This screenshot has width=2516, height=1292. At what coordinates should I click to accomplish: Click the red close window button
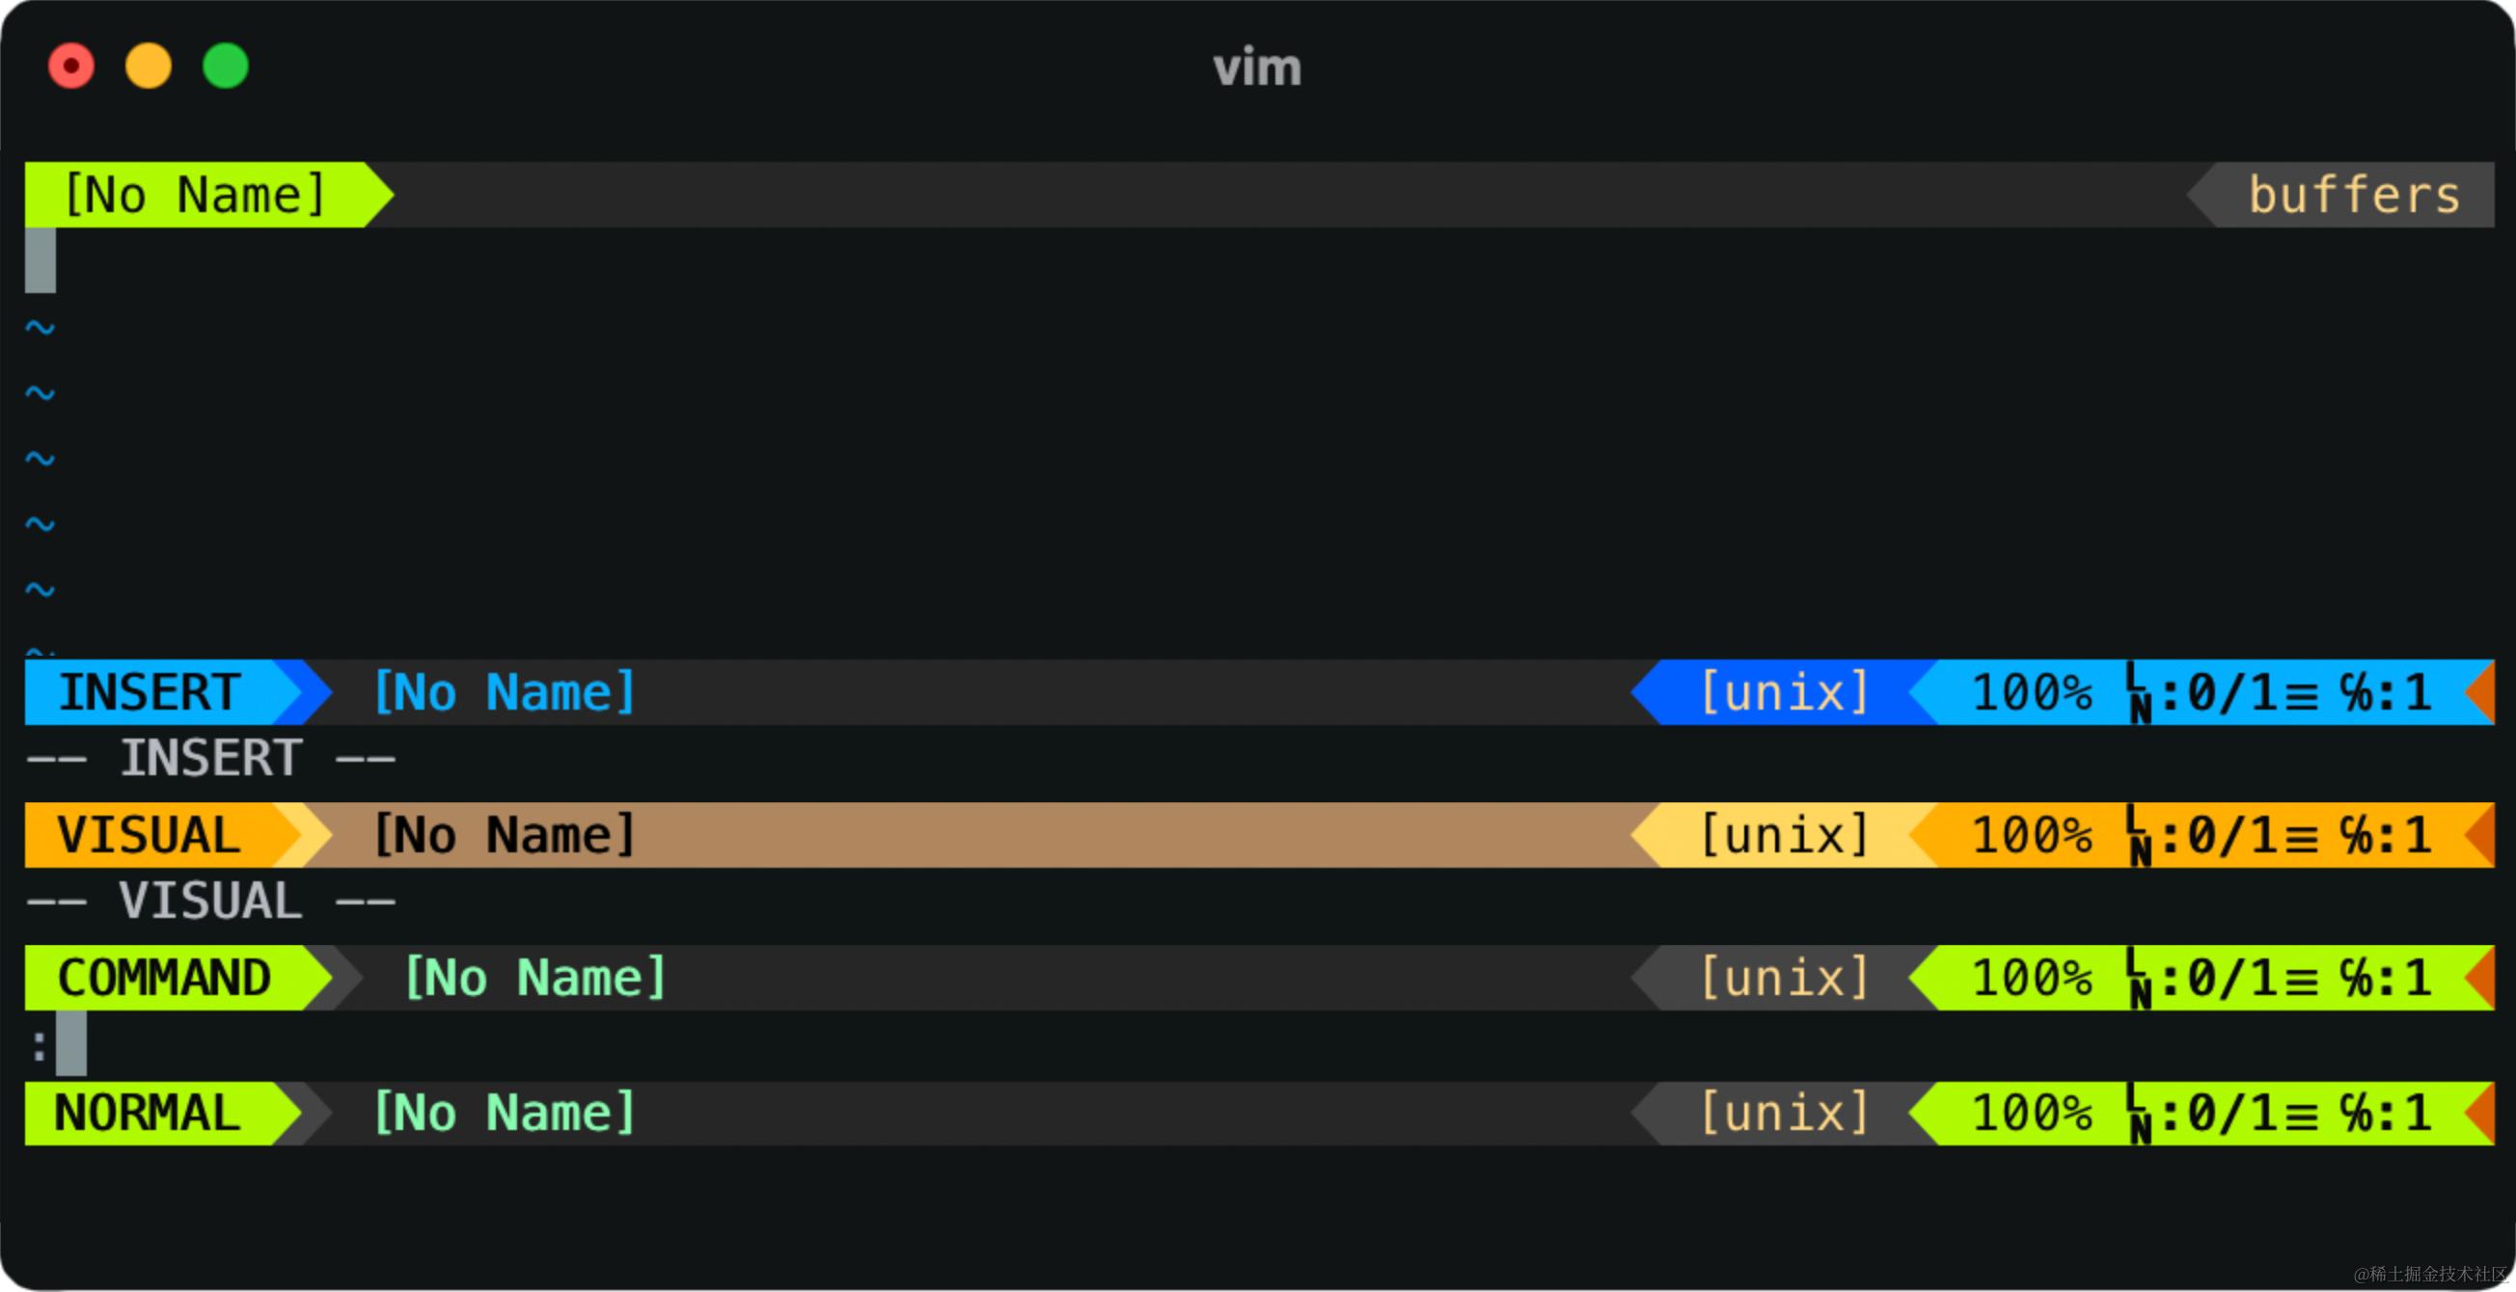click(x=71, y=67)
